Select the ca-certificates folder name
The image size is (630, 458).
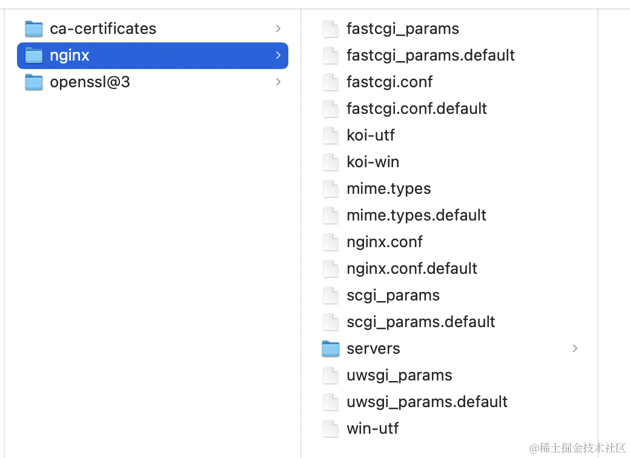click(x=103, y=29)
